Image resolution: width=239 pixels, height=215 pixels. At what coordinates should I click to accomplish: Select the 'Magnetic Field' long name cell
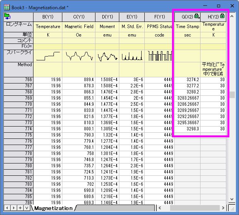(x=79, y=27)
